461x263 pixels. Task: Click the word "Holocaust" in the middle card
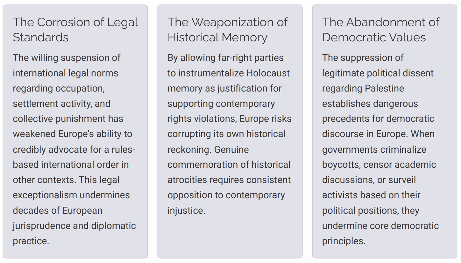(x=268, y=73)
